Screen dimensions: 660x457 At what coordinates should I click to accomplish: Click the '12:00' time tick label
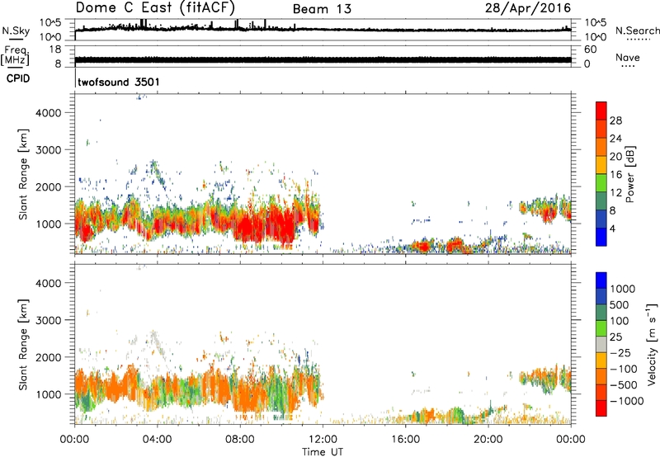(323, 440)
